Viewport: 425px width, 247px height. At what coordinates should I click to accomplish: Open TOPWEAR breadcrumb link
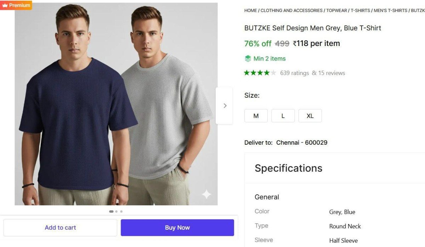pos(336,11)
